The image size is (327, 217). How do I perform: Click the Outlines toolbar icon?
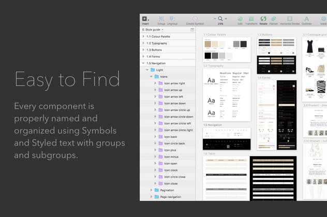click(x=306, y=19)
